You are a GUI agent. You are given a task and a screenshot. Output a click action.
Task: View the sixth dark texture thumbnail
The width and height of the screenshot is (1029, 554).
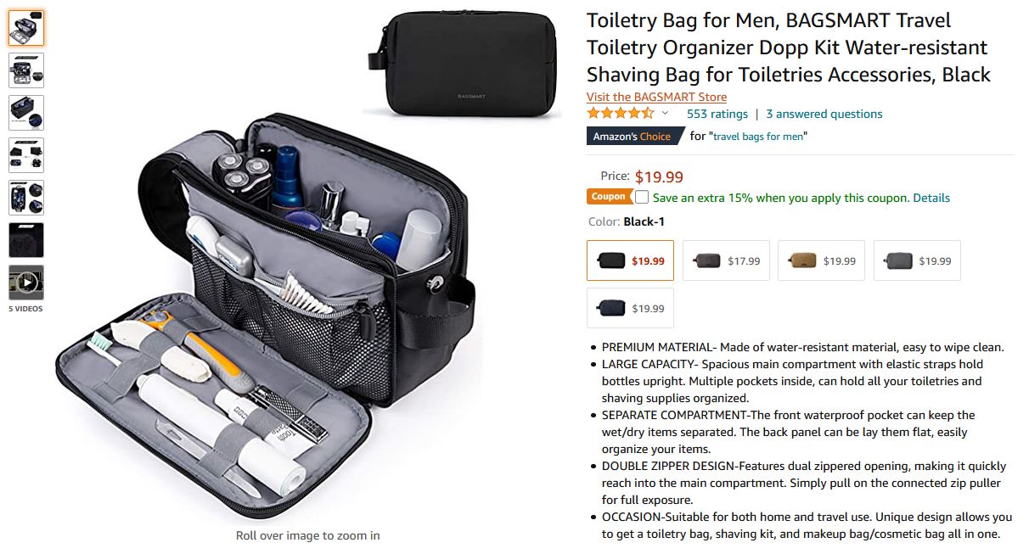pyautogui.click(x=25, y=240)
